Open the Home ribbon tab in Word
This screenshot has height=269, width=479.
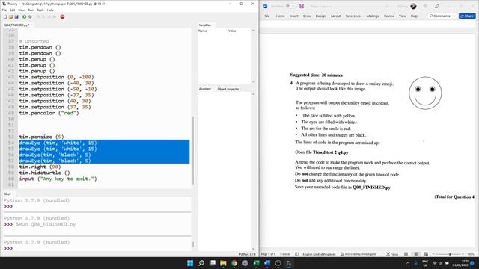(280, 16)
